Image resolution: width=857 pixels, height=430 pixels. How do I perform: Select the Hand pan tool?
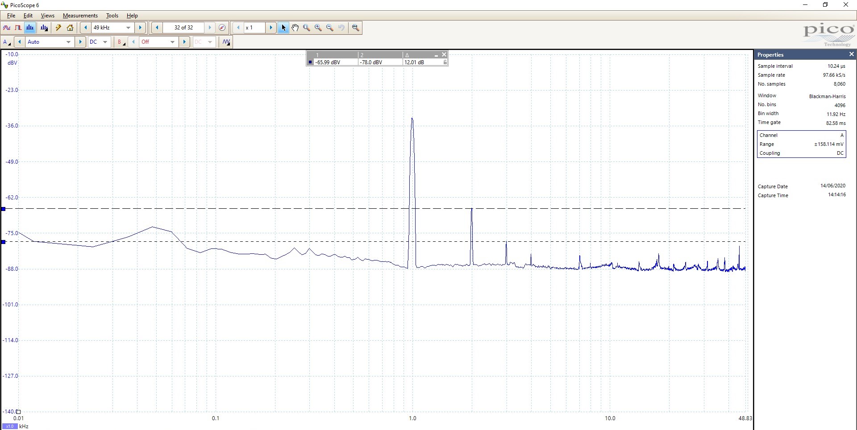(295, 28)
